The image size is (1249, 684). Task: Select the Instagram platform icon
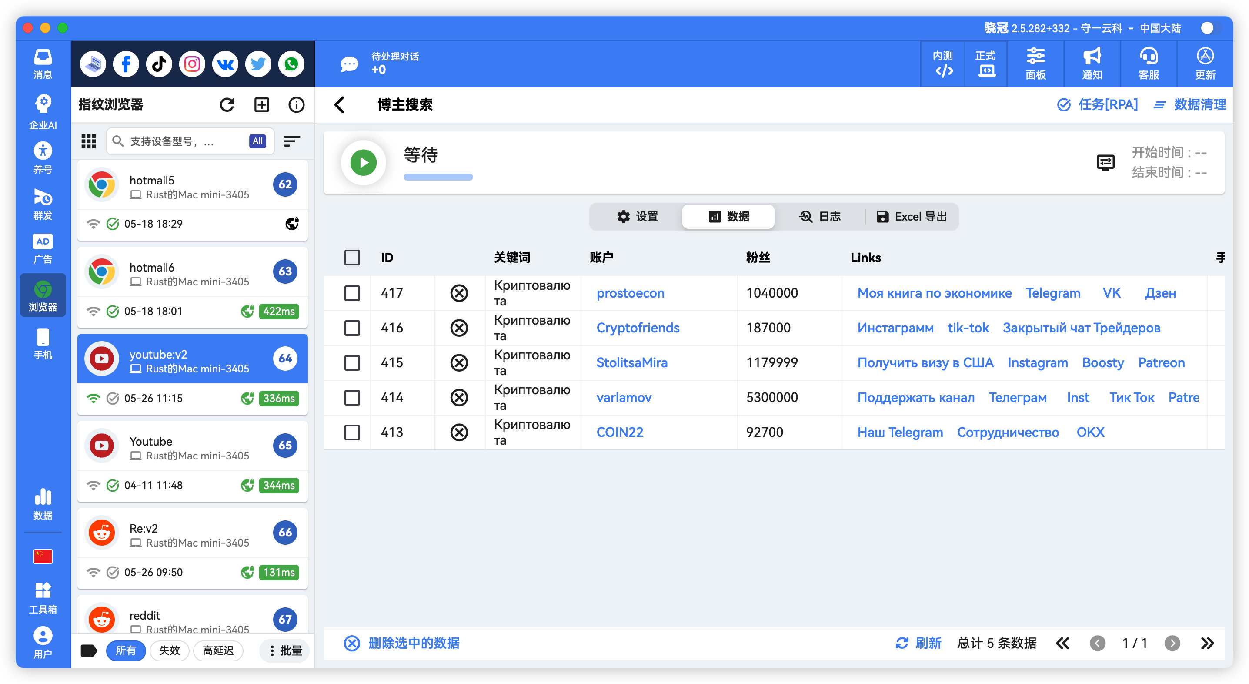tap(192, 64)
